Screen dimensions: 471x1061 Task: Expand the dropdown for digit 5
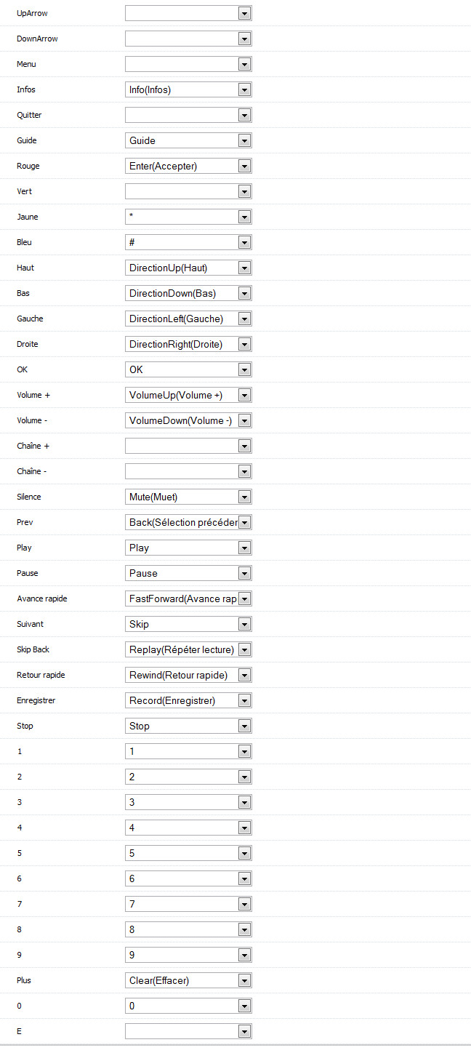(188, 853)
